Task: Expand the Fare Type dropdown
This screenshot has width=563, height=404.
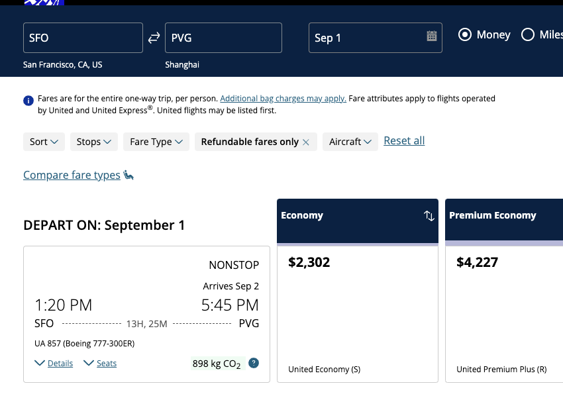Action: pyautogui.click(x=156, y=142)
